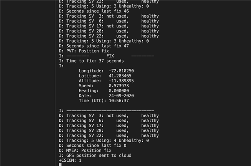Click the vertical pane divider left of output
251x166 pixels.
55,83
